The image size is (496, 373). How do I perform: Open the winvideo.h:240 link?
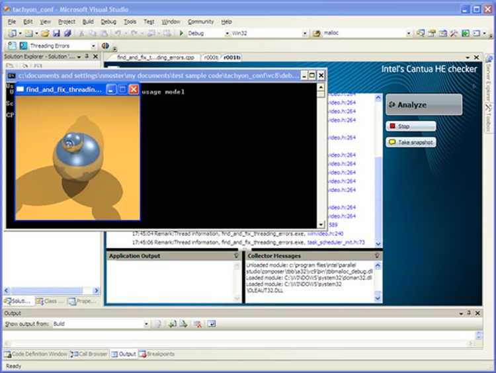point(325,233)
